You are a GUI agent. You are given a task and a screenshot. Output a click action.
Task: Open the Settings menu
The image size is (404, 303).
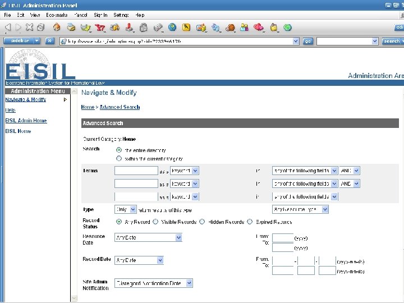(x=121, y=15)
